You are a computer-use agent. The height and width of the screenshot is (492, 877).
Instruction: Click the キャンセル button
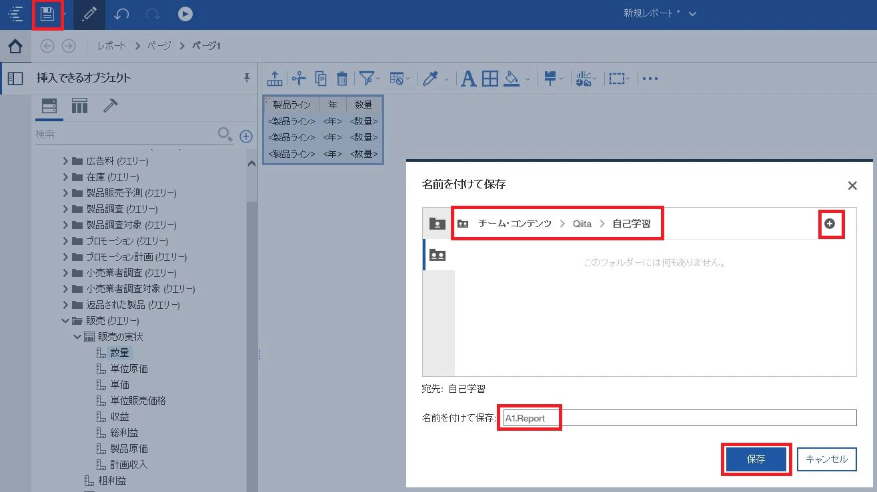827,459
